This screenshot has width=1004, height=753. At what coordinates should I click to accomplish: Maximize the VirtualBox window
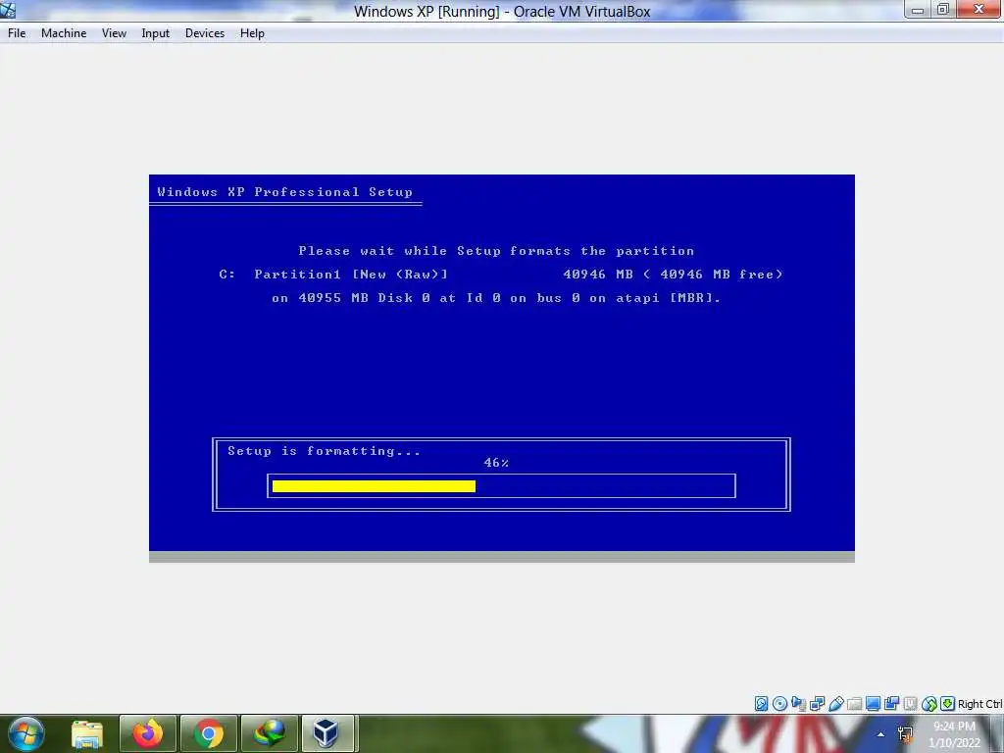[x=943, y=10]
